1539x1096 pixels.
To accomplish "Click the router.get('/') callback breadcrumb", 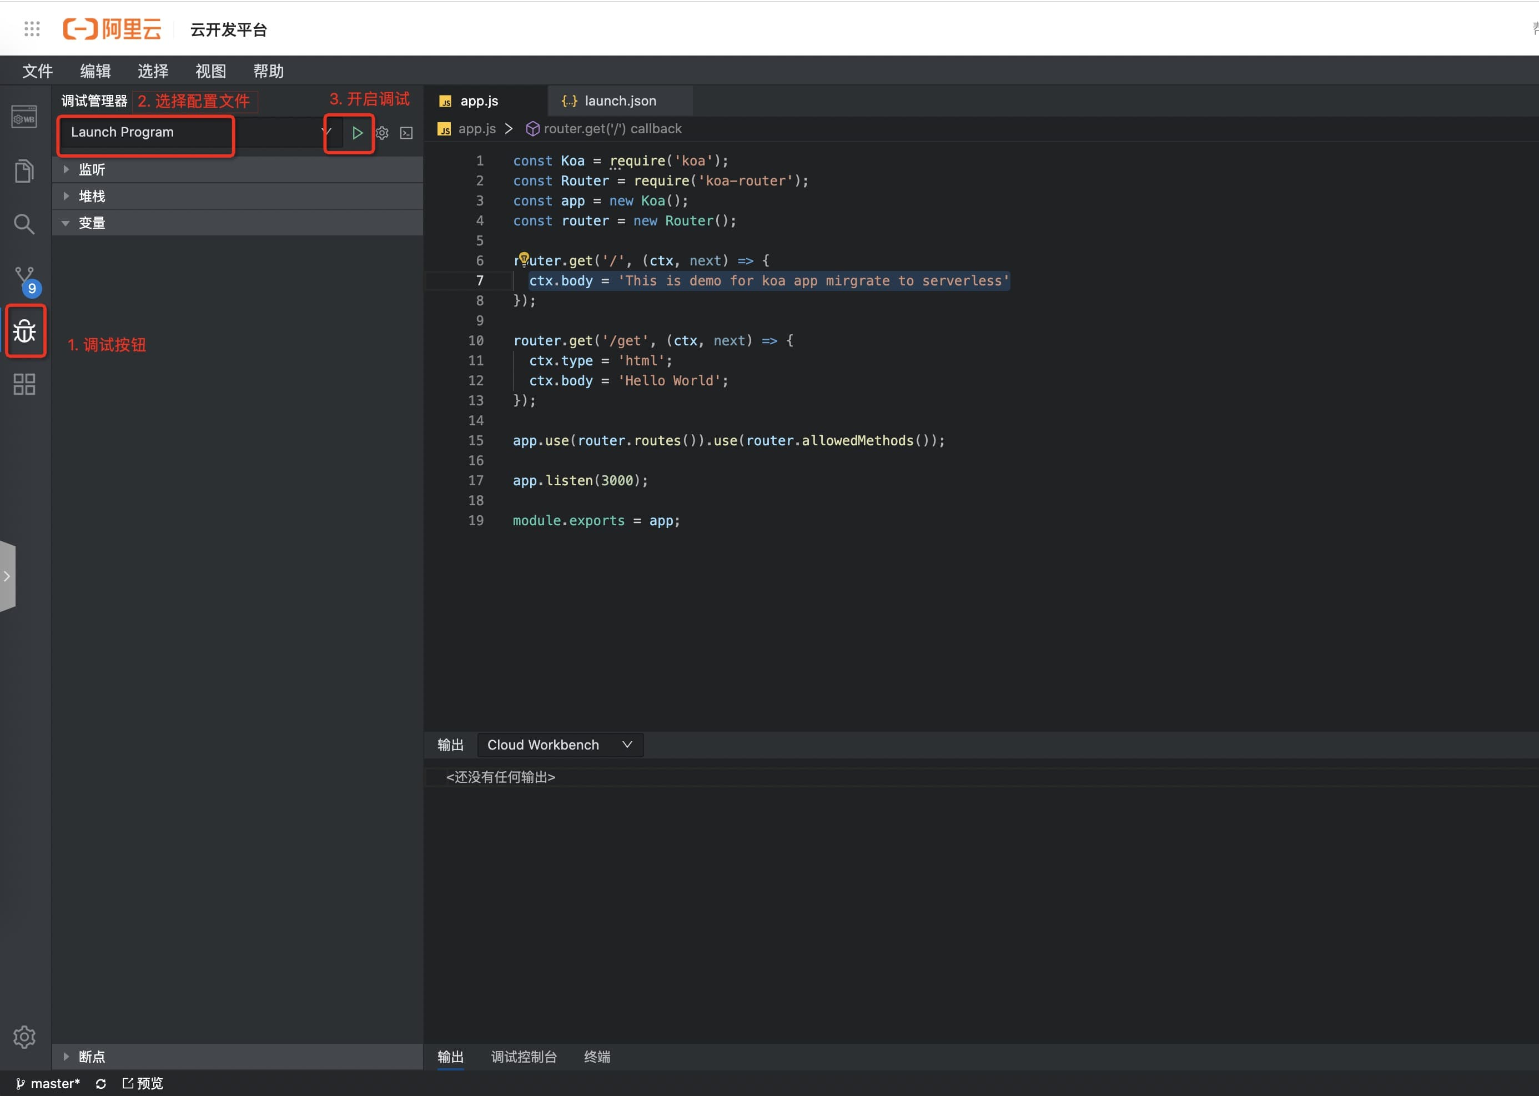I will pyautogui.click(x=604, y=129).
